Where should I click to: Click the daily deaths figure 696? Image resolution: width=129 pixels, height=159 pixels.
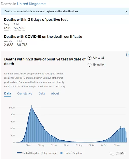tap(7, 28)
